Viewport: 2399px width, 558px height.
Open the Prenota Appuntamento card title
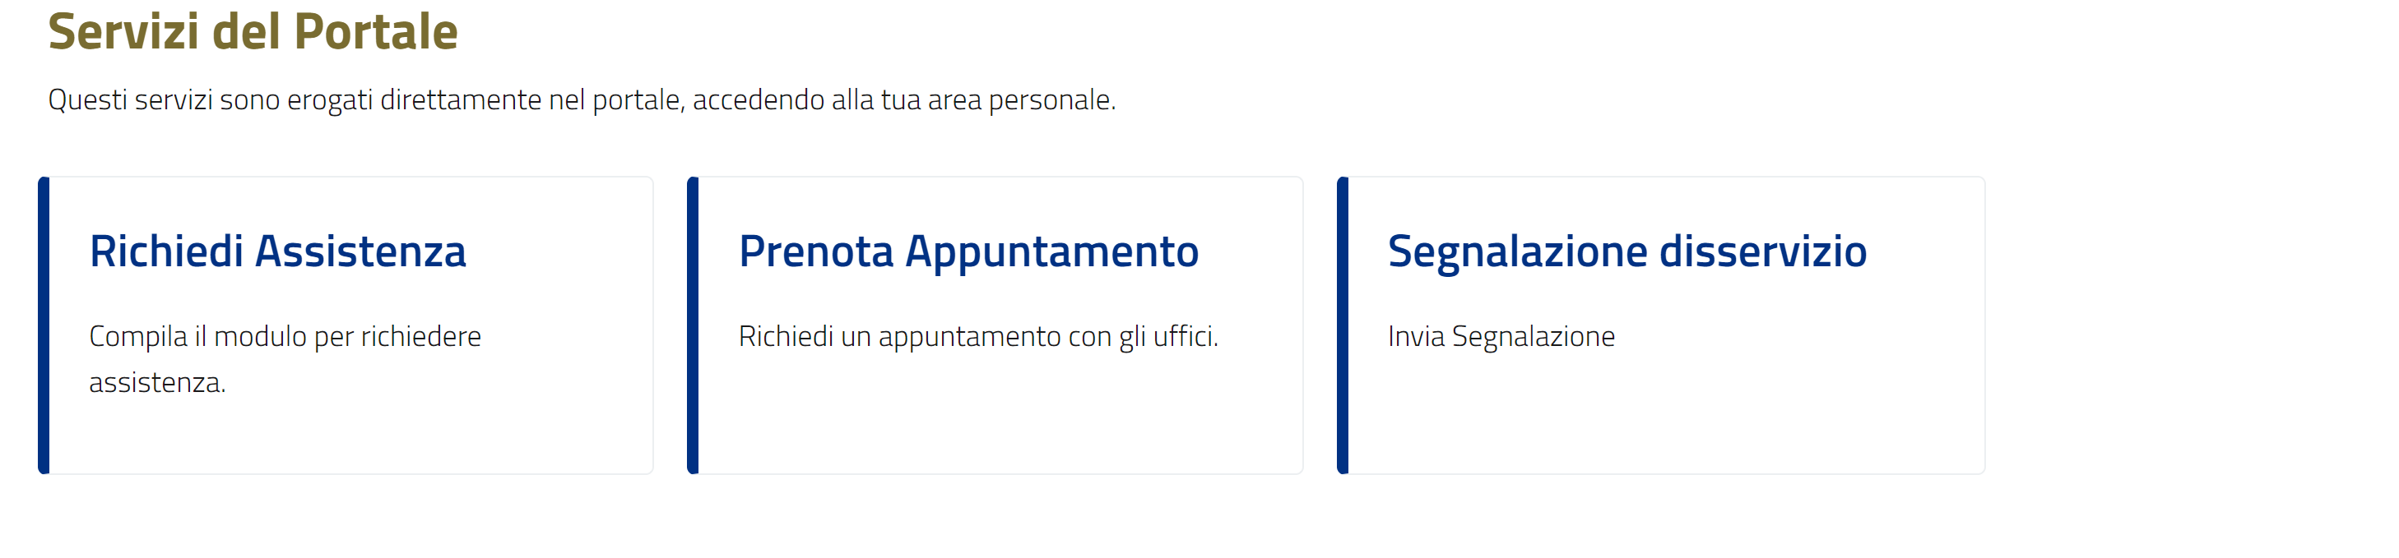tap(967, 252)
